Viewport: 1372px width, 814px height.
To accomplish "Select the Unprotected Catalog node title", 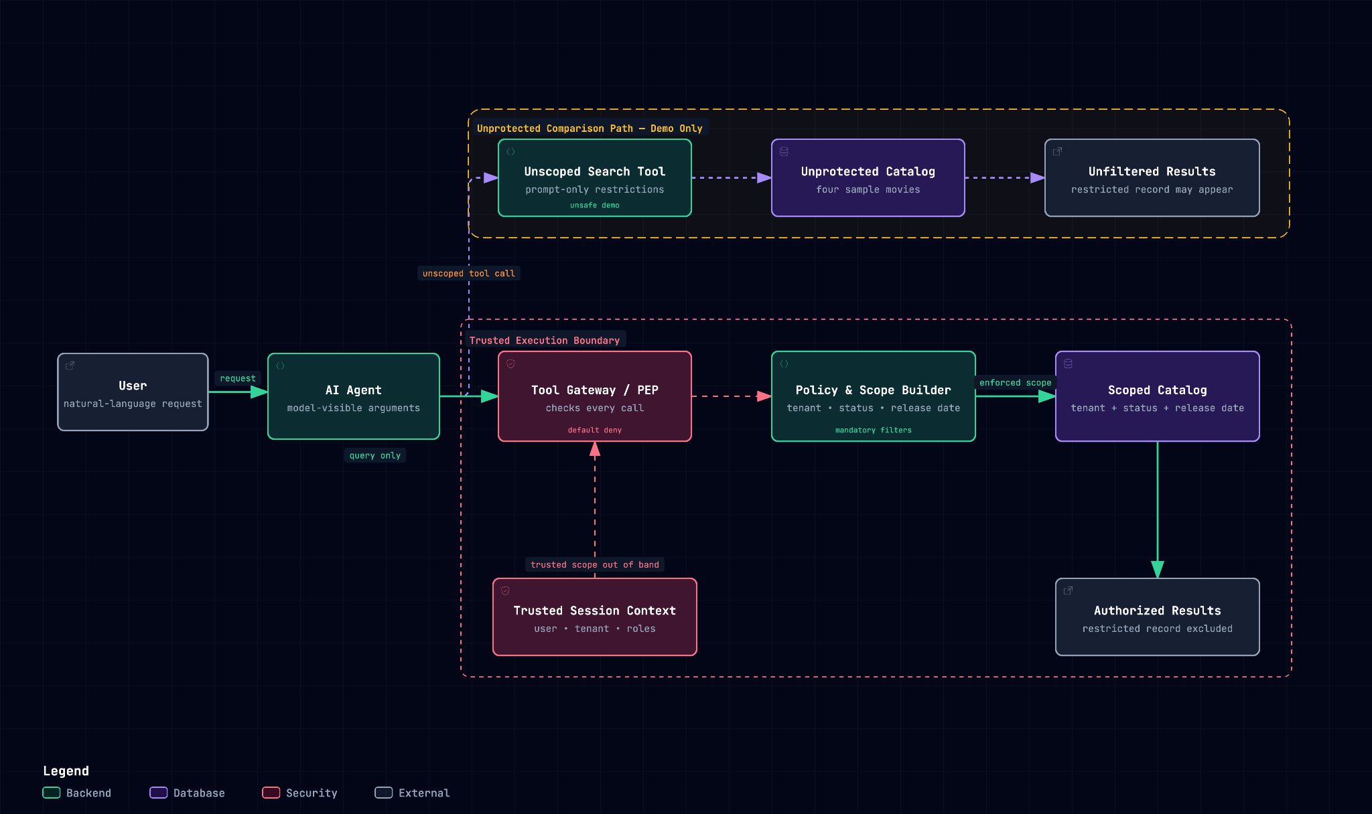I will (868, 171).
